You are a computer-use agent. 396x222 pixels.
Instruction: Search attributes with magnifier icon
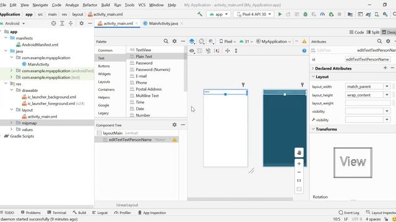point(379,41)
